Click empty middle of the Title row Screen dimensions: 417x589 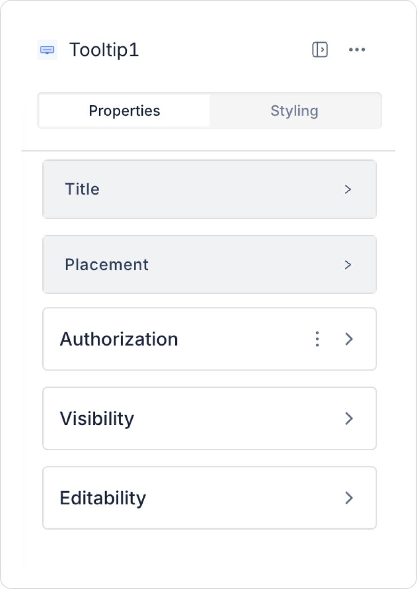click(216, 189)
